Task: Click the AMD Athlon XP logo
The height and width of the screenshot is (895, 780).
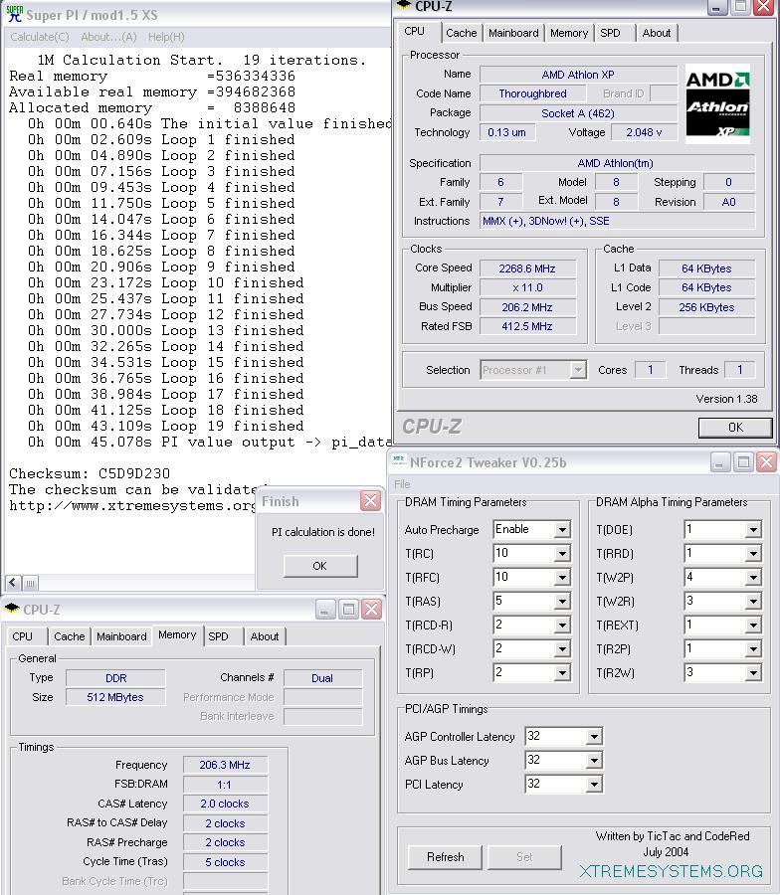Action: [x=717, y=103]
